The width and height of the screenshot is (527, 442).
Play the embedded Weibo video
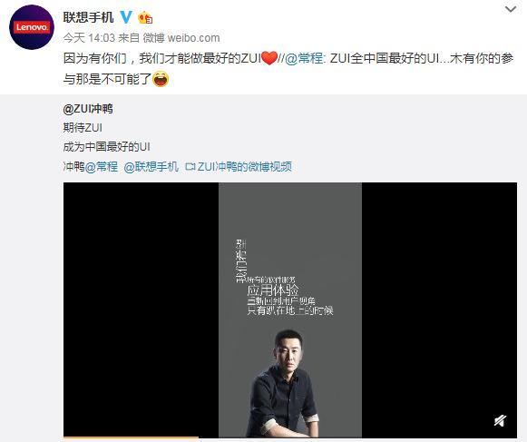[x=290, y=309]
